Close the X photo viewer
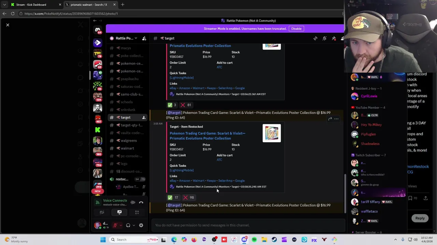437x245 pixels. click(x=8, y=25)
